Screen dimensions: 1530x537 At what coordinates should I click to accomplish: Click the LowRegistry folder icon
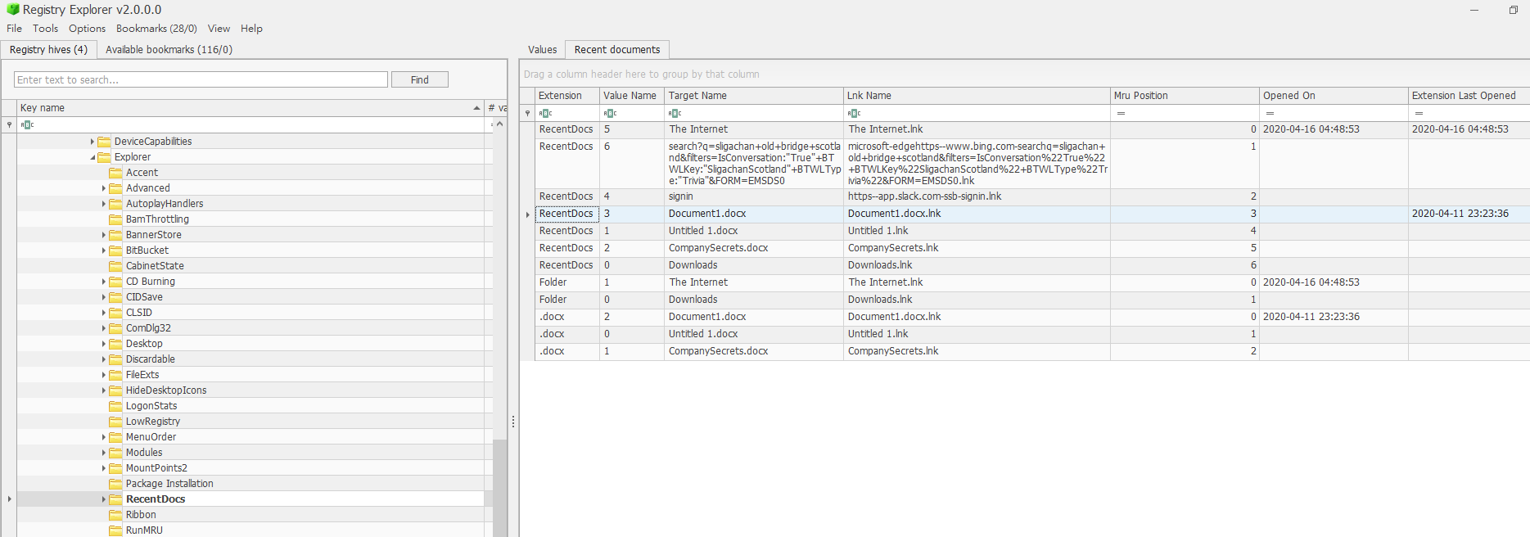coord(115,422)
